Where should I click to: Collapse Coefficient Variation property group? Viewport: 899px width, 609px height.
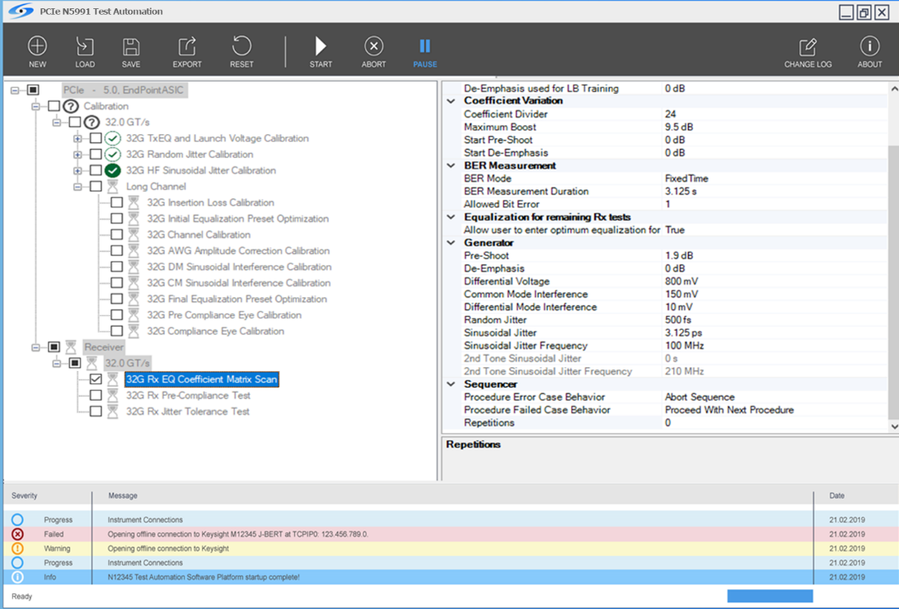pyautogui.click(x=452, y=100)
